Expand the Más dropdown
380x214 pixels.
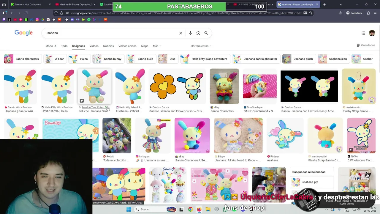pyautogui.click(x=157, y=46)
